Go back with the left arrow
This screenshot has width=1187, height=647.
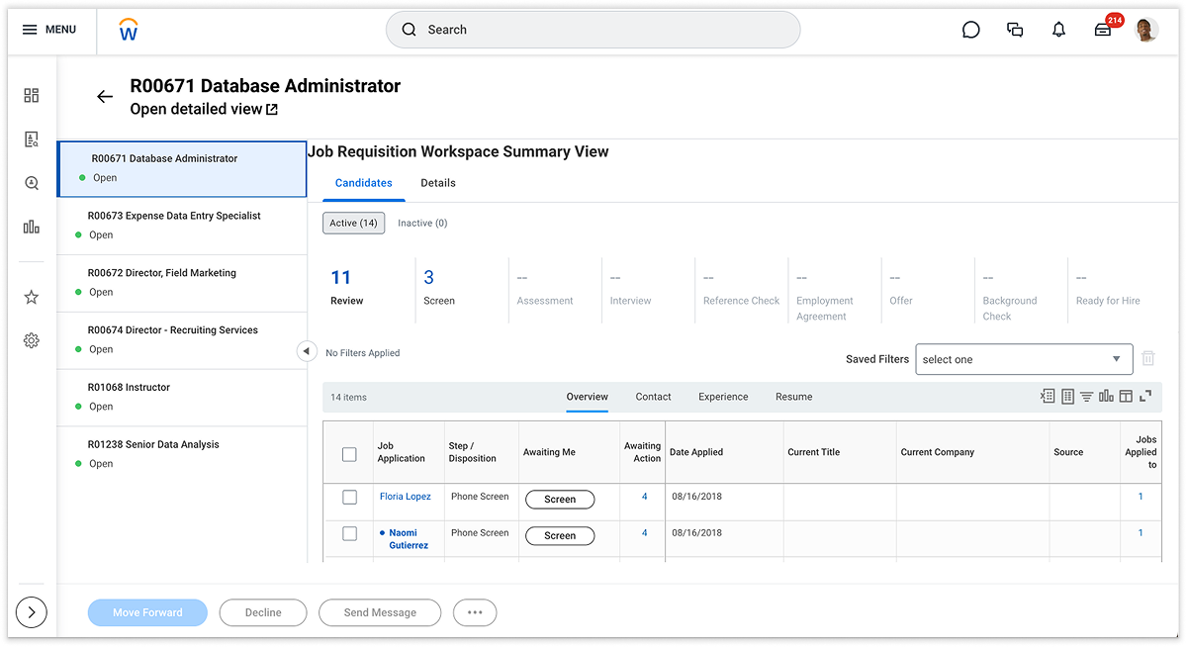(x=105, y=97)
